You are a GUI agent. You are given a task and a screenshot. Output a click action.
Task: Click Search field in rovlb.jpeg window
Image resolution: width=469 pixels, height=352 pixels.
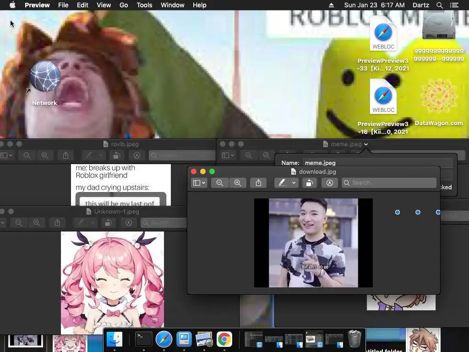tap(182, 155)
